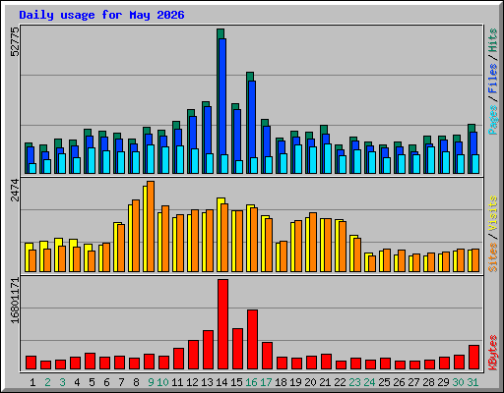Click day 20 on the x-axis
This screenshot has width=504, height=393.
click(x=310, y=382)
